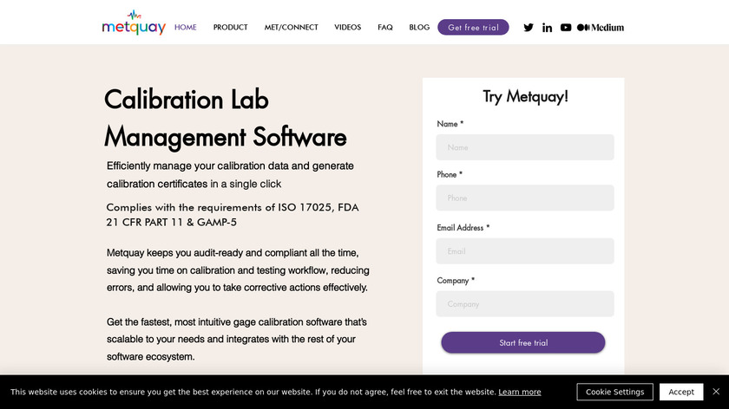The height and width of the screenshot is (409, 729).
Task: Go to the HOME menu item
Action: pyautogui.click(x=186, y=28)
